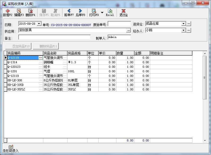Expand the handler (经办人) dropdown
The width and height of the screenshot is (211, 155).
[x=183, y=30]
